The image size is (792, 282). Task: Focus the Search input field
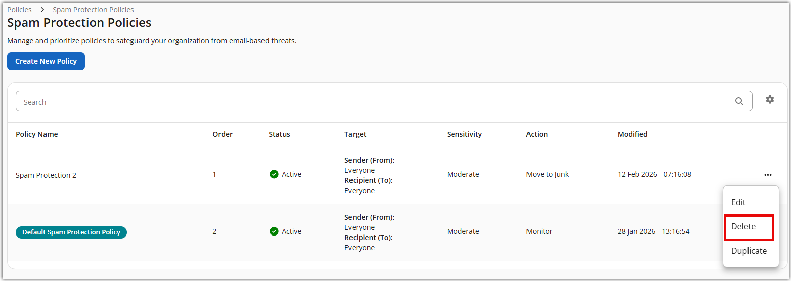[374, 102]
